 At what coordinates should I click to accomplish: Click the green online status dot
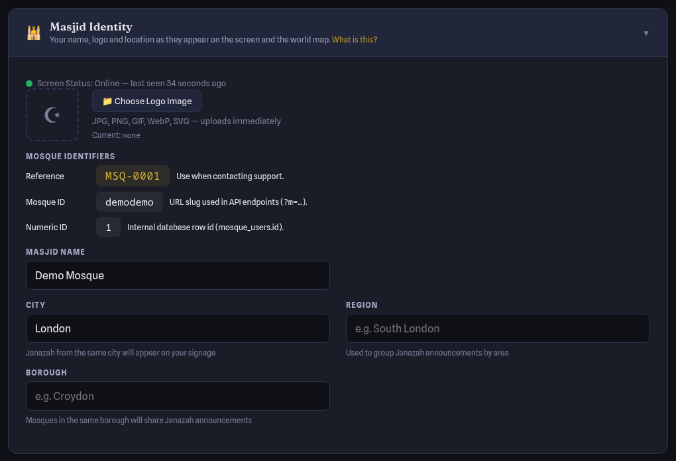coord(29,84)
